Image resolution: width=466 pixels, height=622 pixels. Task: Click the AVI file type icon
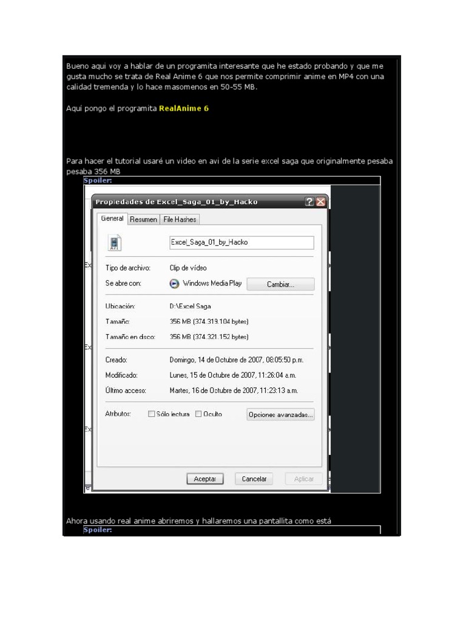pos(115,243)
